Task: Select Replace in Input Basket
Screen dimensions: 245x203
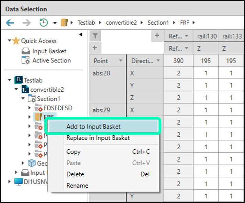Action: (x=98, y=138)
